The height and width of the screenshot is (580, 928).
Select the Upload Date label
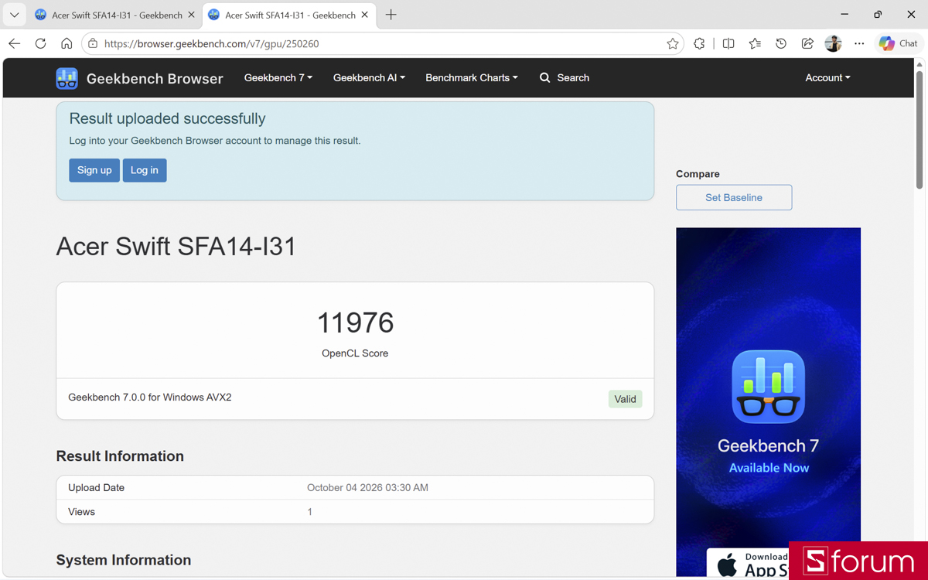pos(96,488)
